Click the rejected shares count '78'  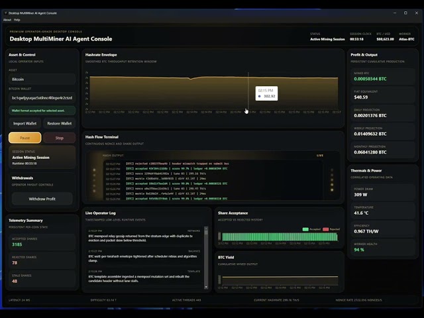coord(15,263)
